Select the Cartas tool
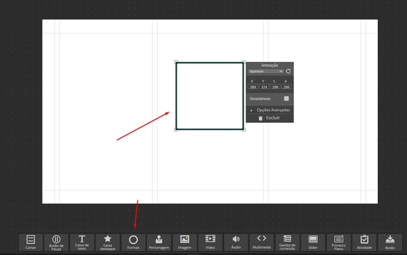The image size is (407, 255). click(30, 242)
